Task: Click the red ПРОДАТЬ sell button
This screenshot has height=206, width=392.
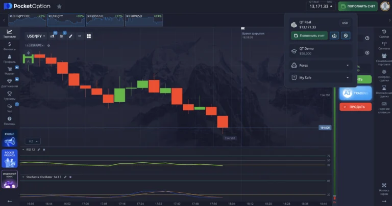Action: [355, 107]
